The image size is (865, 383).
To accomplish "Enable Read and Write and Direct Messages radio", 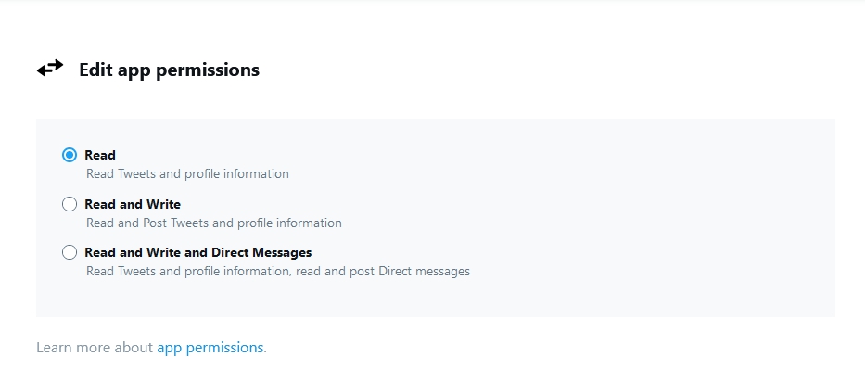I will coord(70,252).
